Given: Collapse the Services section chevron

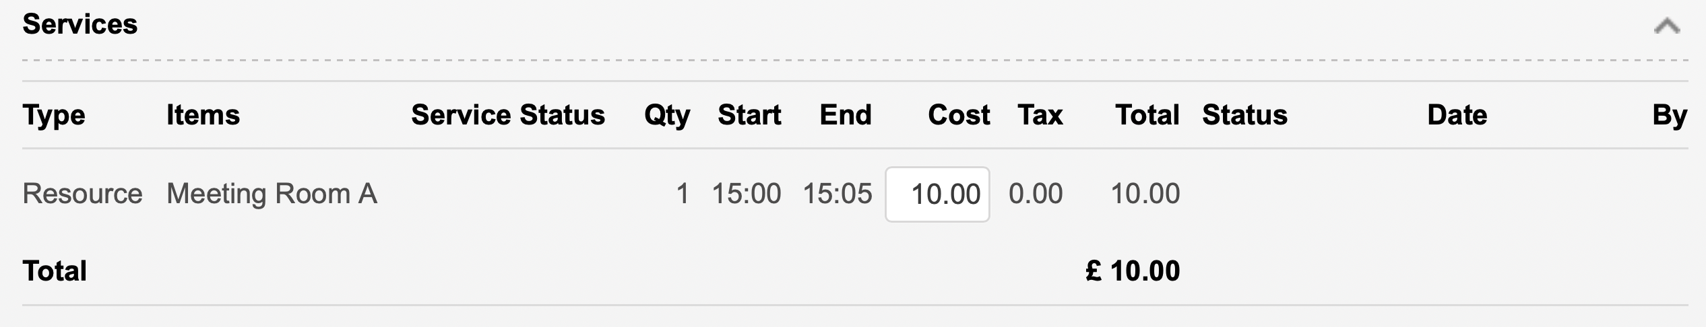Looking at the screenshot, I should [1666, 27].
